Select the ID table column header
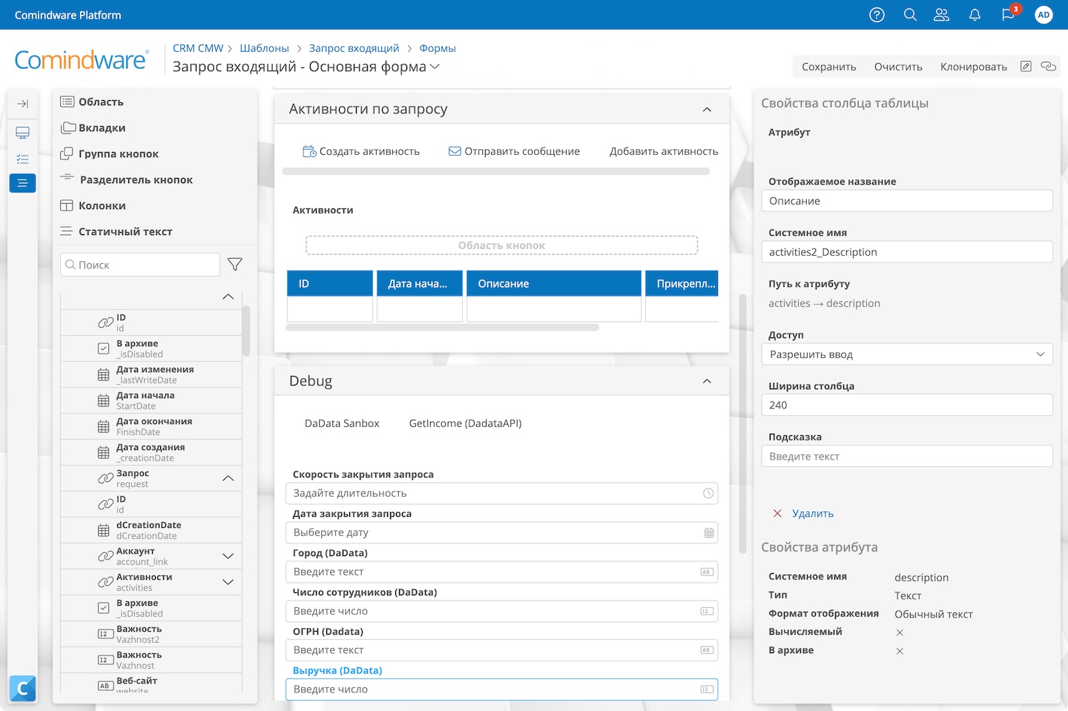Viewport: 1068px width, 711px height. [330, 283]
